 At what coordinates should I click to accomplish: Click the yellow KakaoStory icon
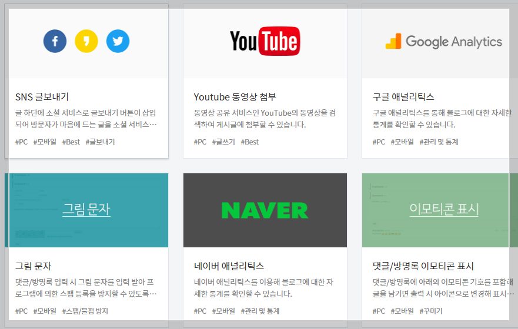tap(86, 41)
